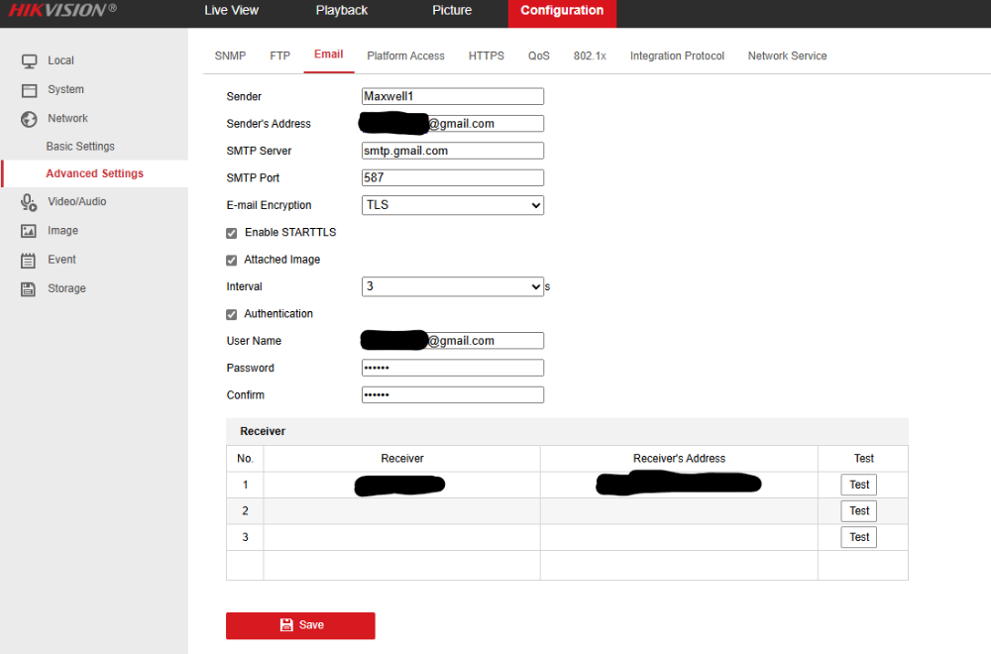Switch to the FTP tab

tap(280, 55)
